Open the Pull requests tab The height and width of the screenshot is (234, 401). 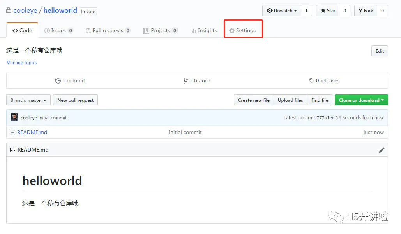tap(108, 30)
